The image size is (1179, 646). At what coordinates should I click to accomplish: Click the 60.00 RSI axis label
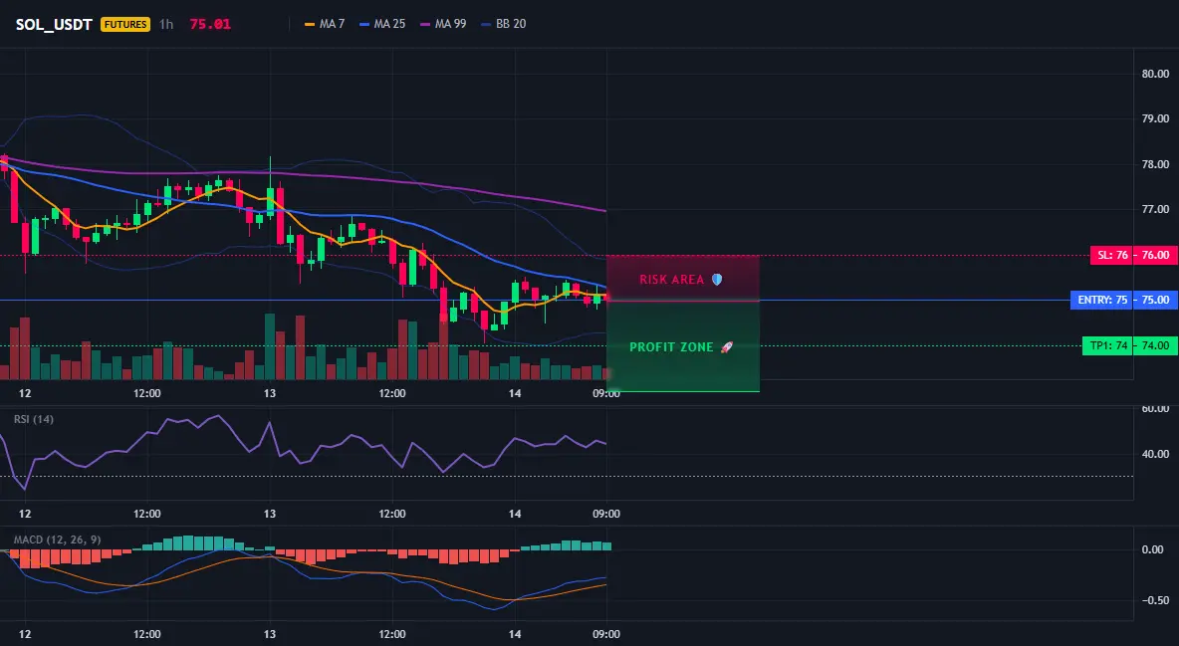(1156, 408)
